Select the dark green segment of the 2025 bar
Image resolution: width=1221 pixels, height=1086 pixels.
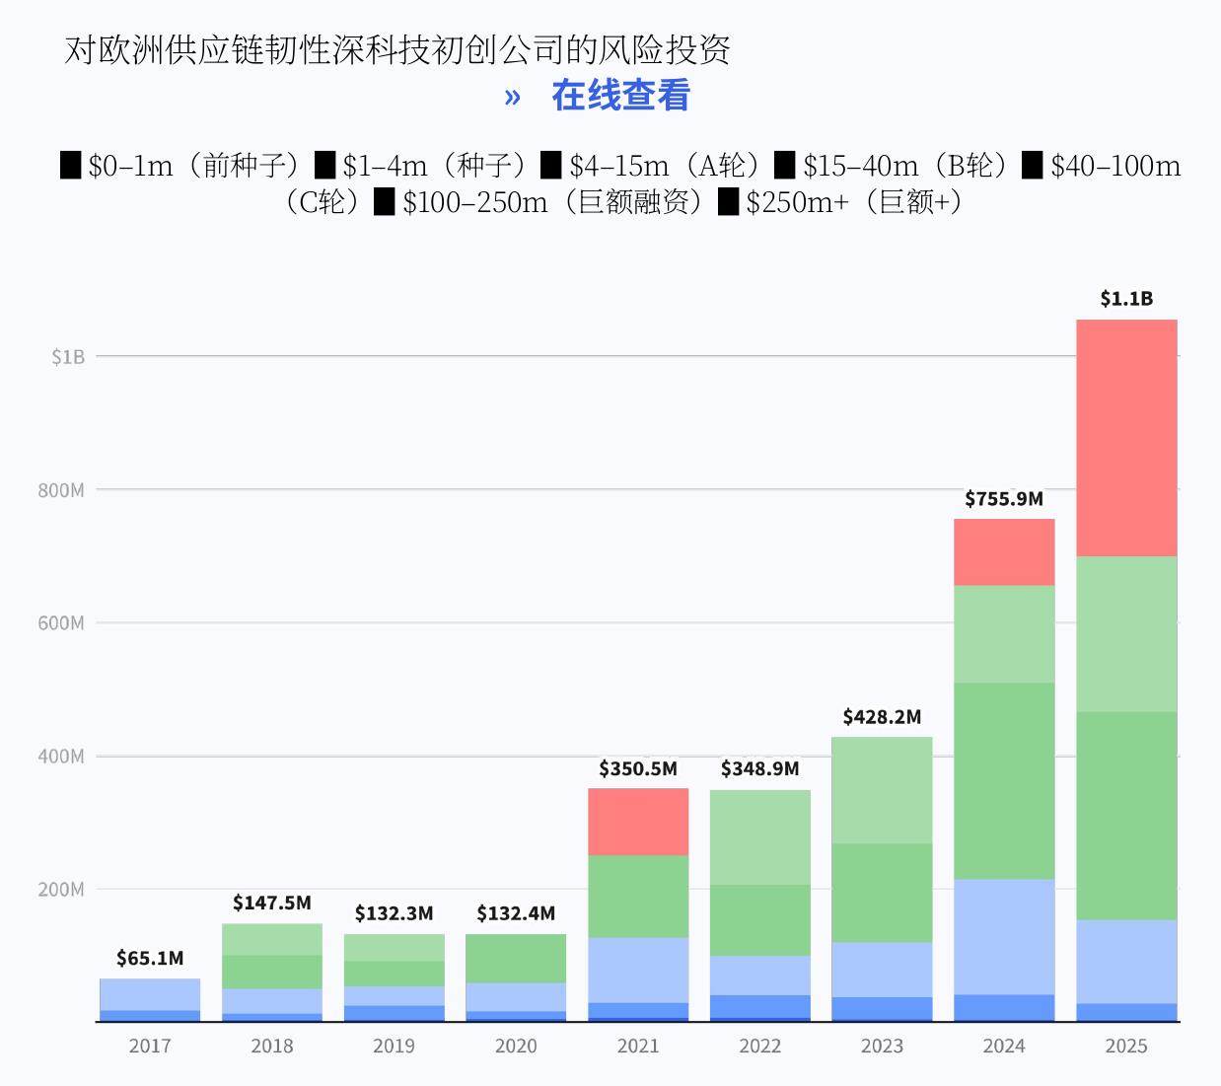(x=1126, y=816)
